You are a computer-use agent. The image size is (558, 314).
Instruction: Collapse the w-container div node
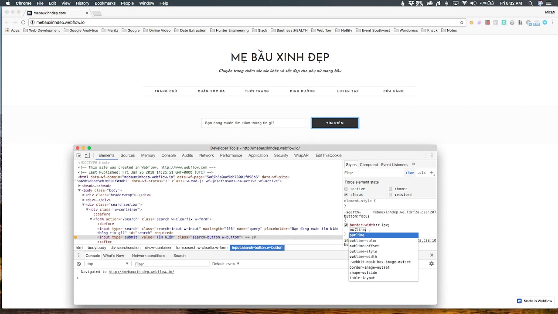point(87,209)
